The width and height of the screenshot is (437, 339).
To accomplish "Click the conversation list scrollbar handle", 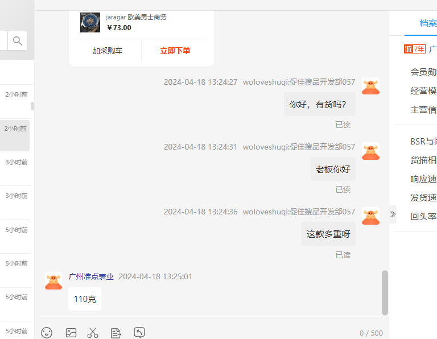I will click(32, 106).
